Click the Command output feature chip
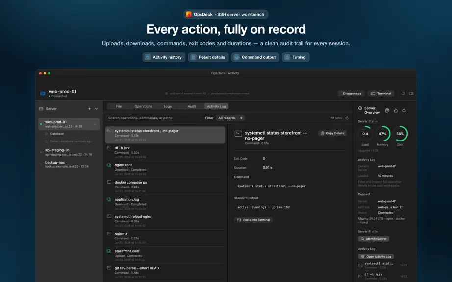This screenshot has width=452, height=282. coord(255,57)
